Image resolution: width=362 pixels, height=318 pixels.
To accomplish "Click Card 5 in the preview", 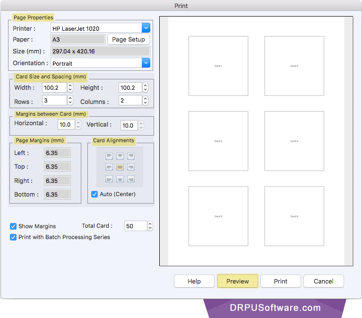I will (218, 216).
